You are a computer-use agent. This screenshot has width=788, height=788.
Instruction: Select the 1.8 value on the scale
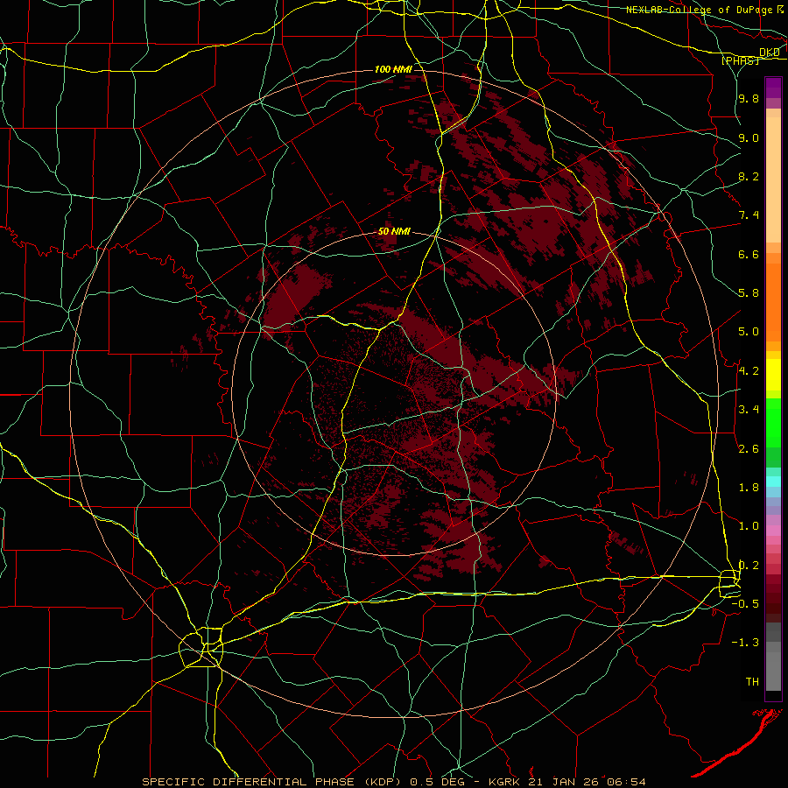(749, 488)
